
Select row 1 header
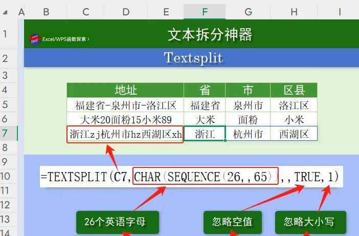point(8,34)
